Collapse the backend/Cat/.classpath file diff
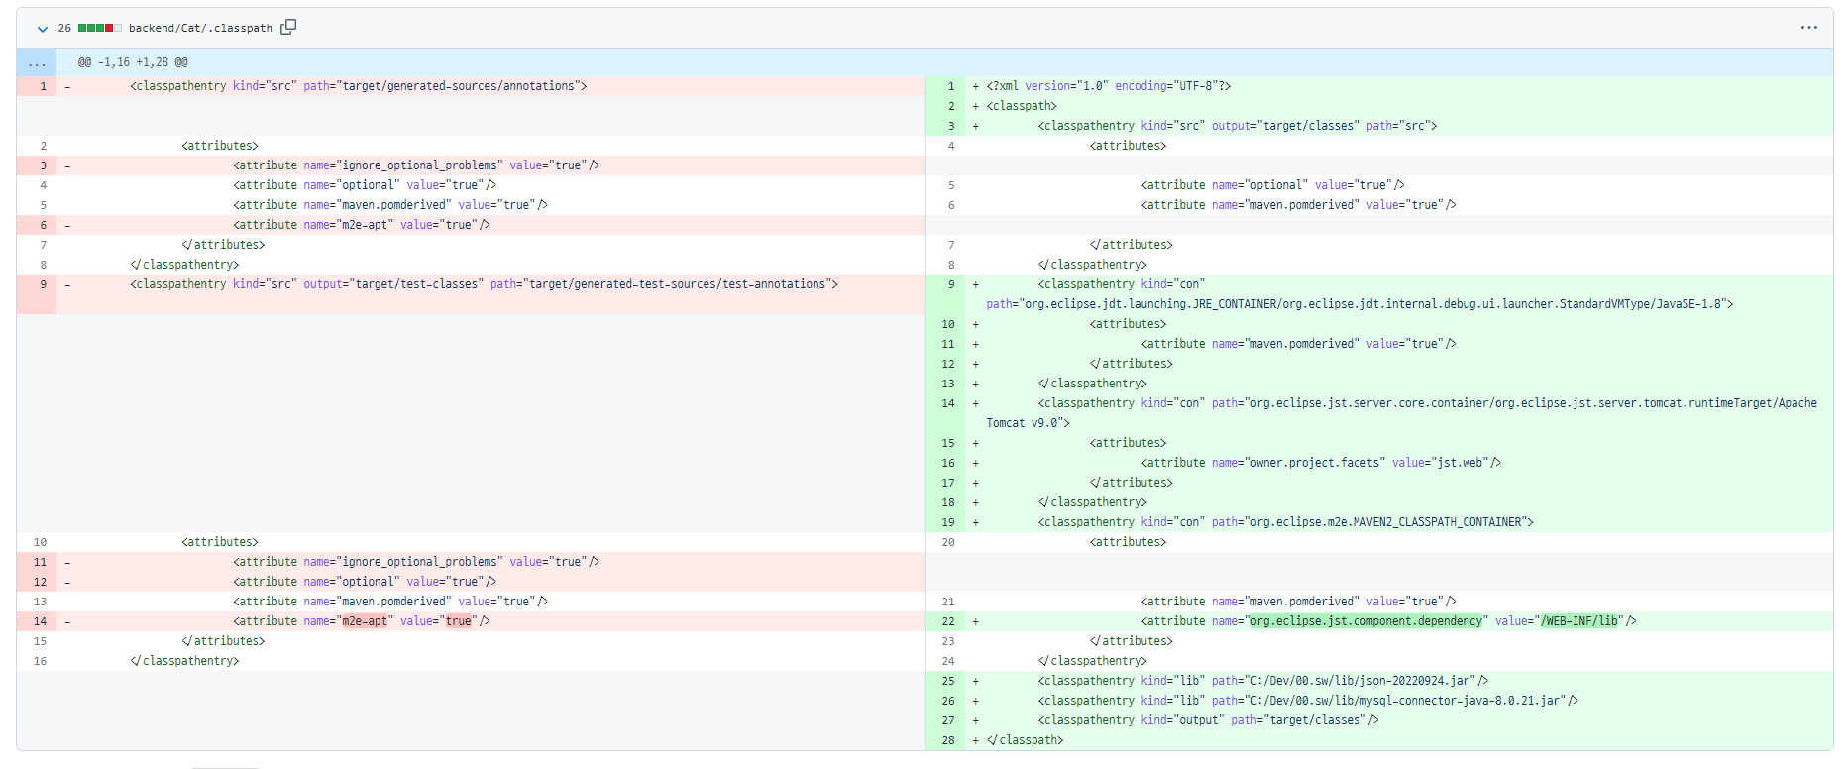The height and width of the screenshot is (769, 1848). pyautogui.click(x=43, y=29)
